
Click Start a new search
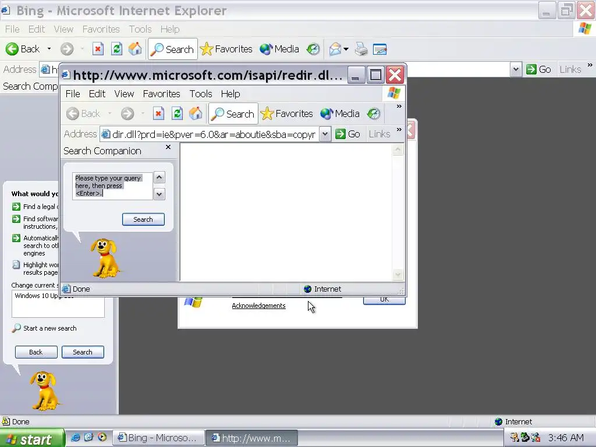point(50,328)
